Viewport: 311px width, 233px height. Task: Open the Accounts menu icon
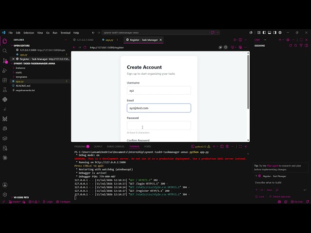coord(5,185)
